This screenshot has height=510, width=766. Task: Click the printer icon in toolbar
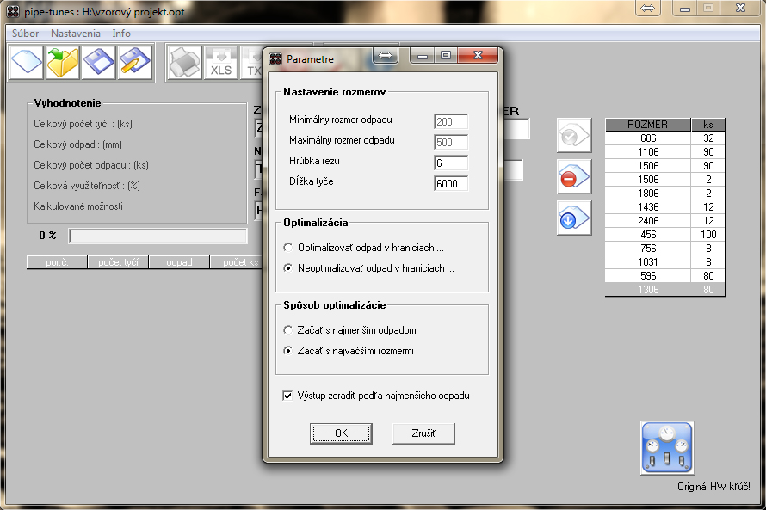tap(183, 63)
